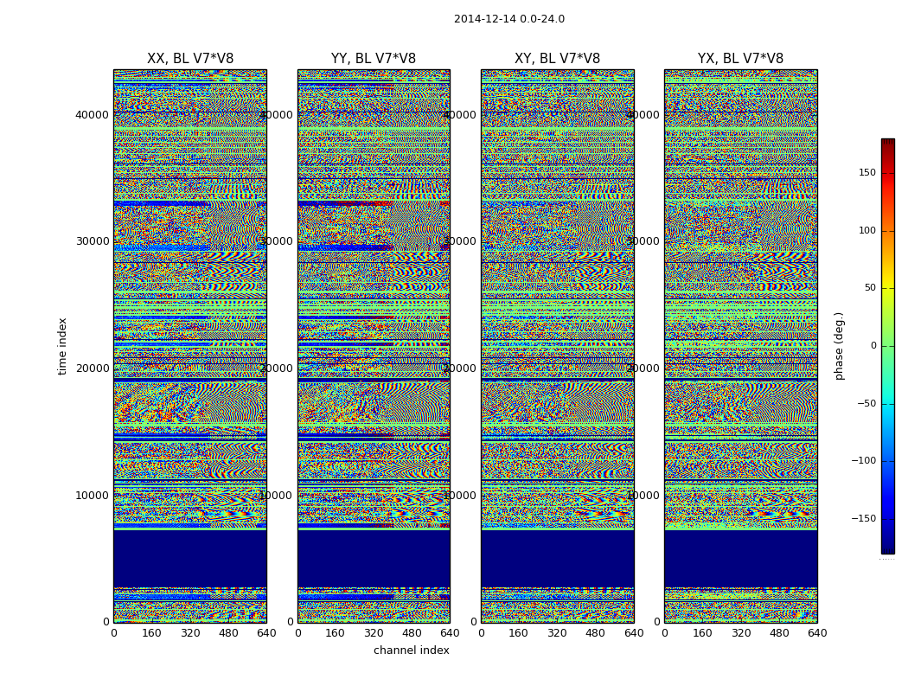The width and height of the screenshot is (908, 692).
Task: Click the -50 tick on the colorbar
Action: click(866, 404)
